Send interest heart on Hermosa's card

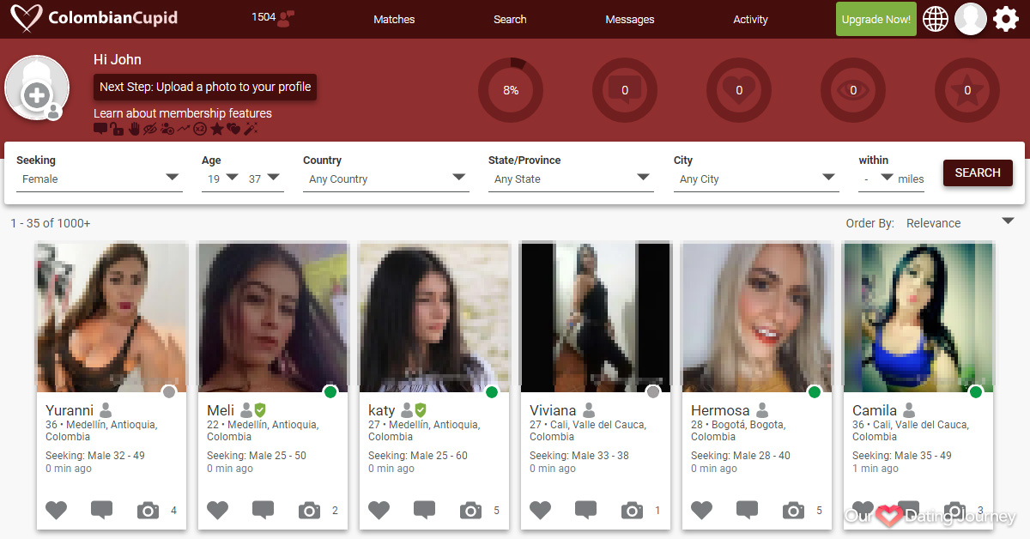(702, 510)
